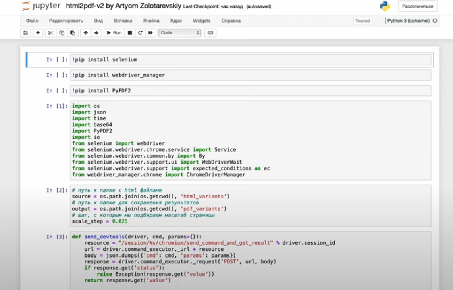
Task: Move selected cell up arrow
Action: point(85,33)
